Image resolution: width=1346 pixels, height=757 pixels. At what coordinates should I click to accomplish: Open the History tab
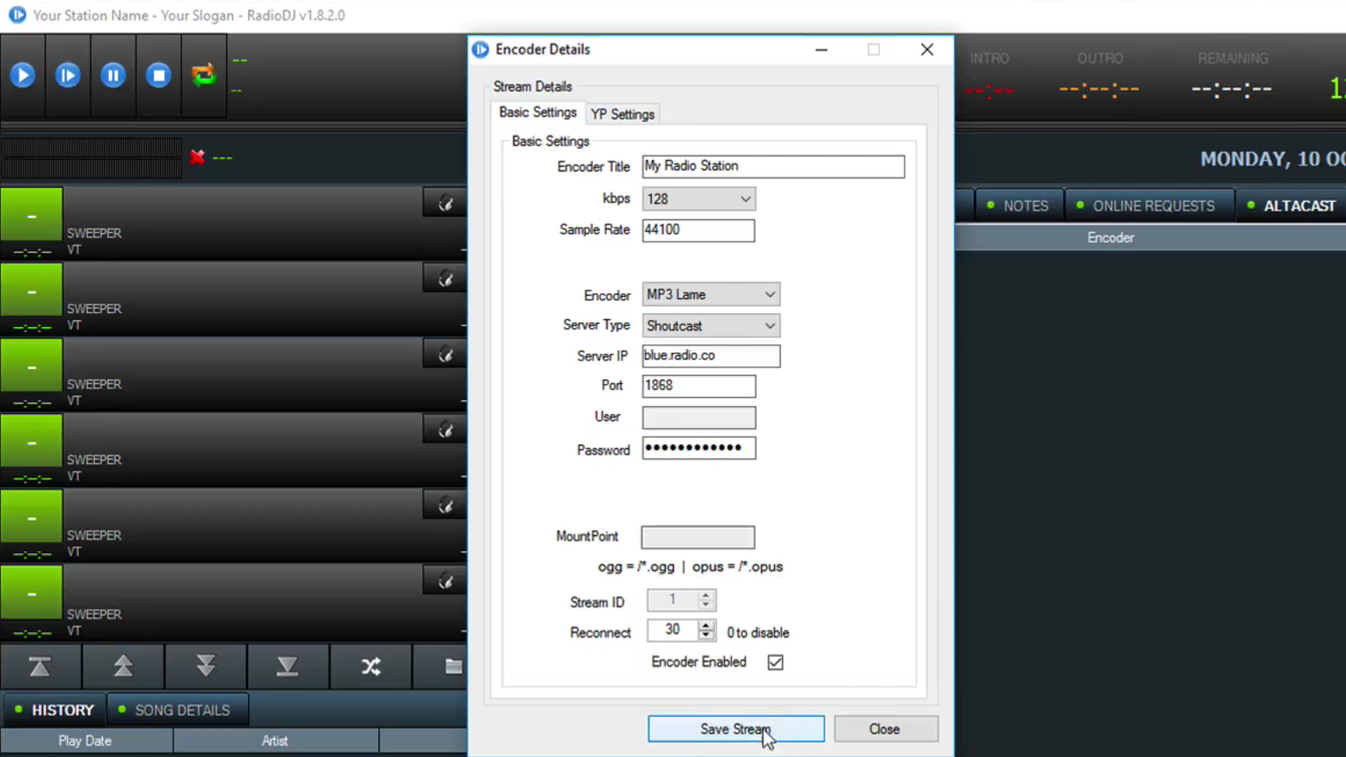54,710
